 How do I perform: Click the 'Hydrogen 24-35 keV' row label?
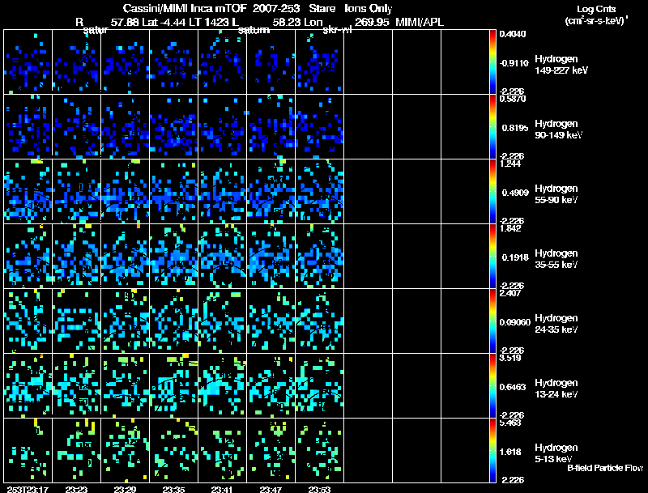(556, 324)
